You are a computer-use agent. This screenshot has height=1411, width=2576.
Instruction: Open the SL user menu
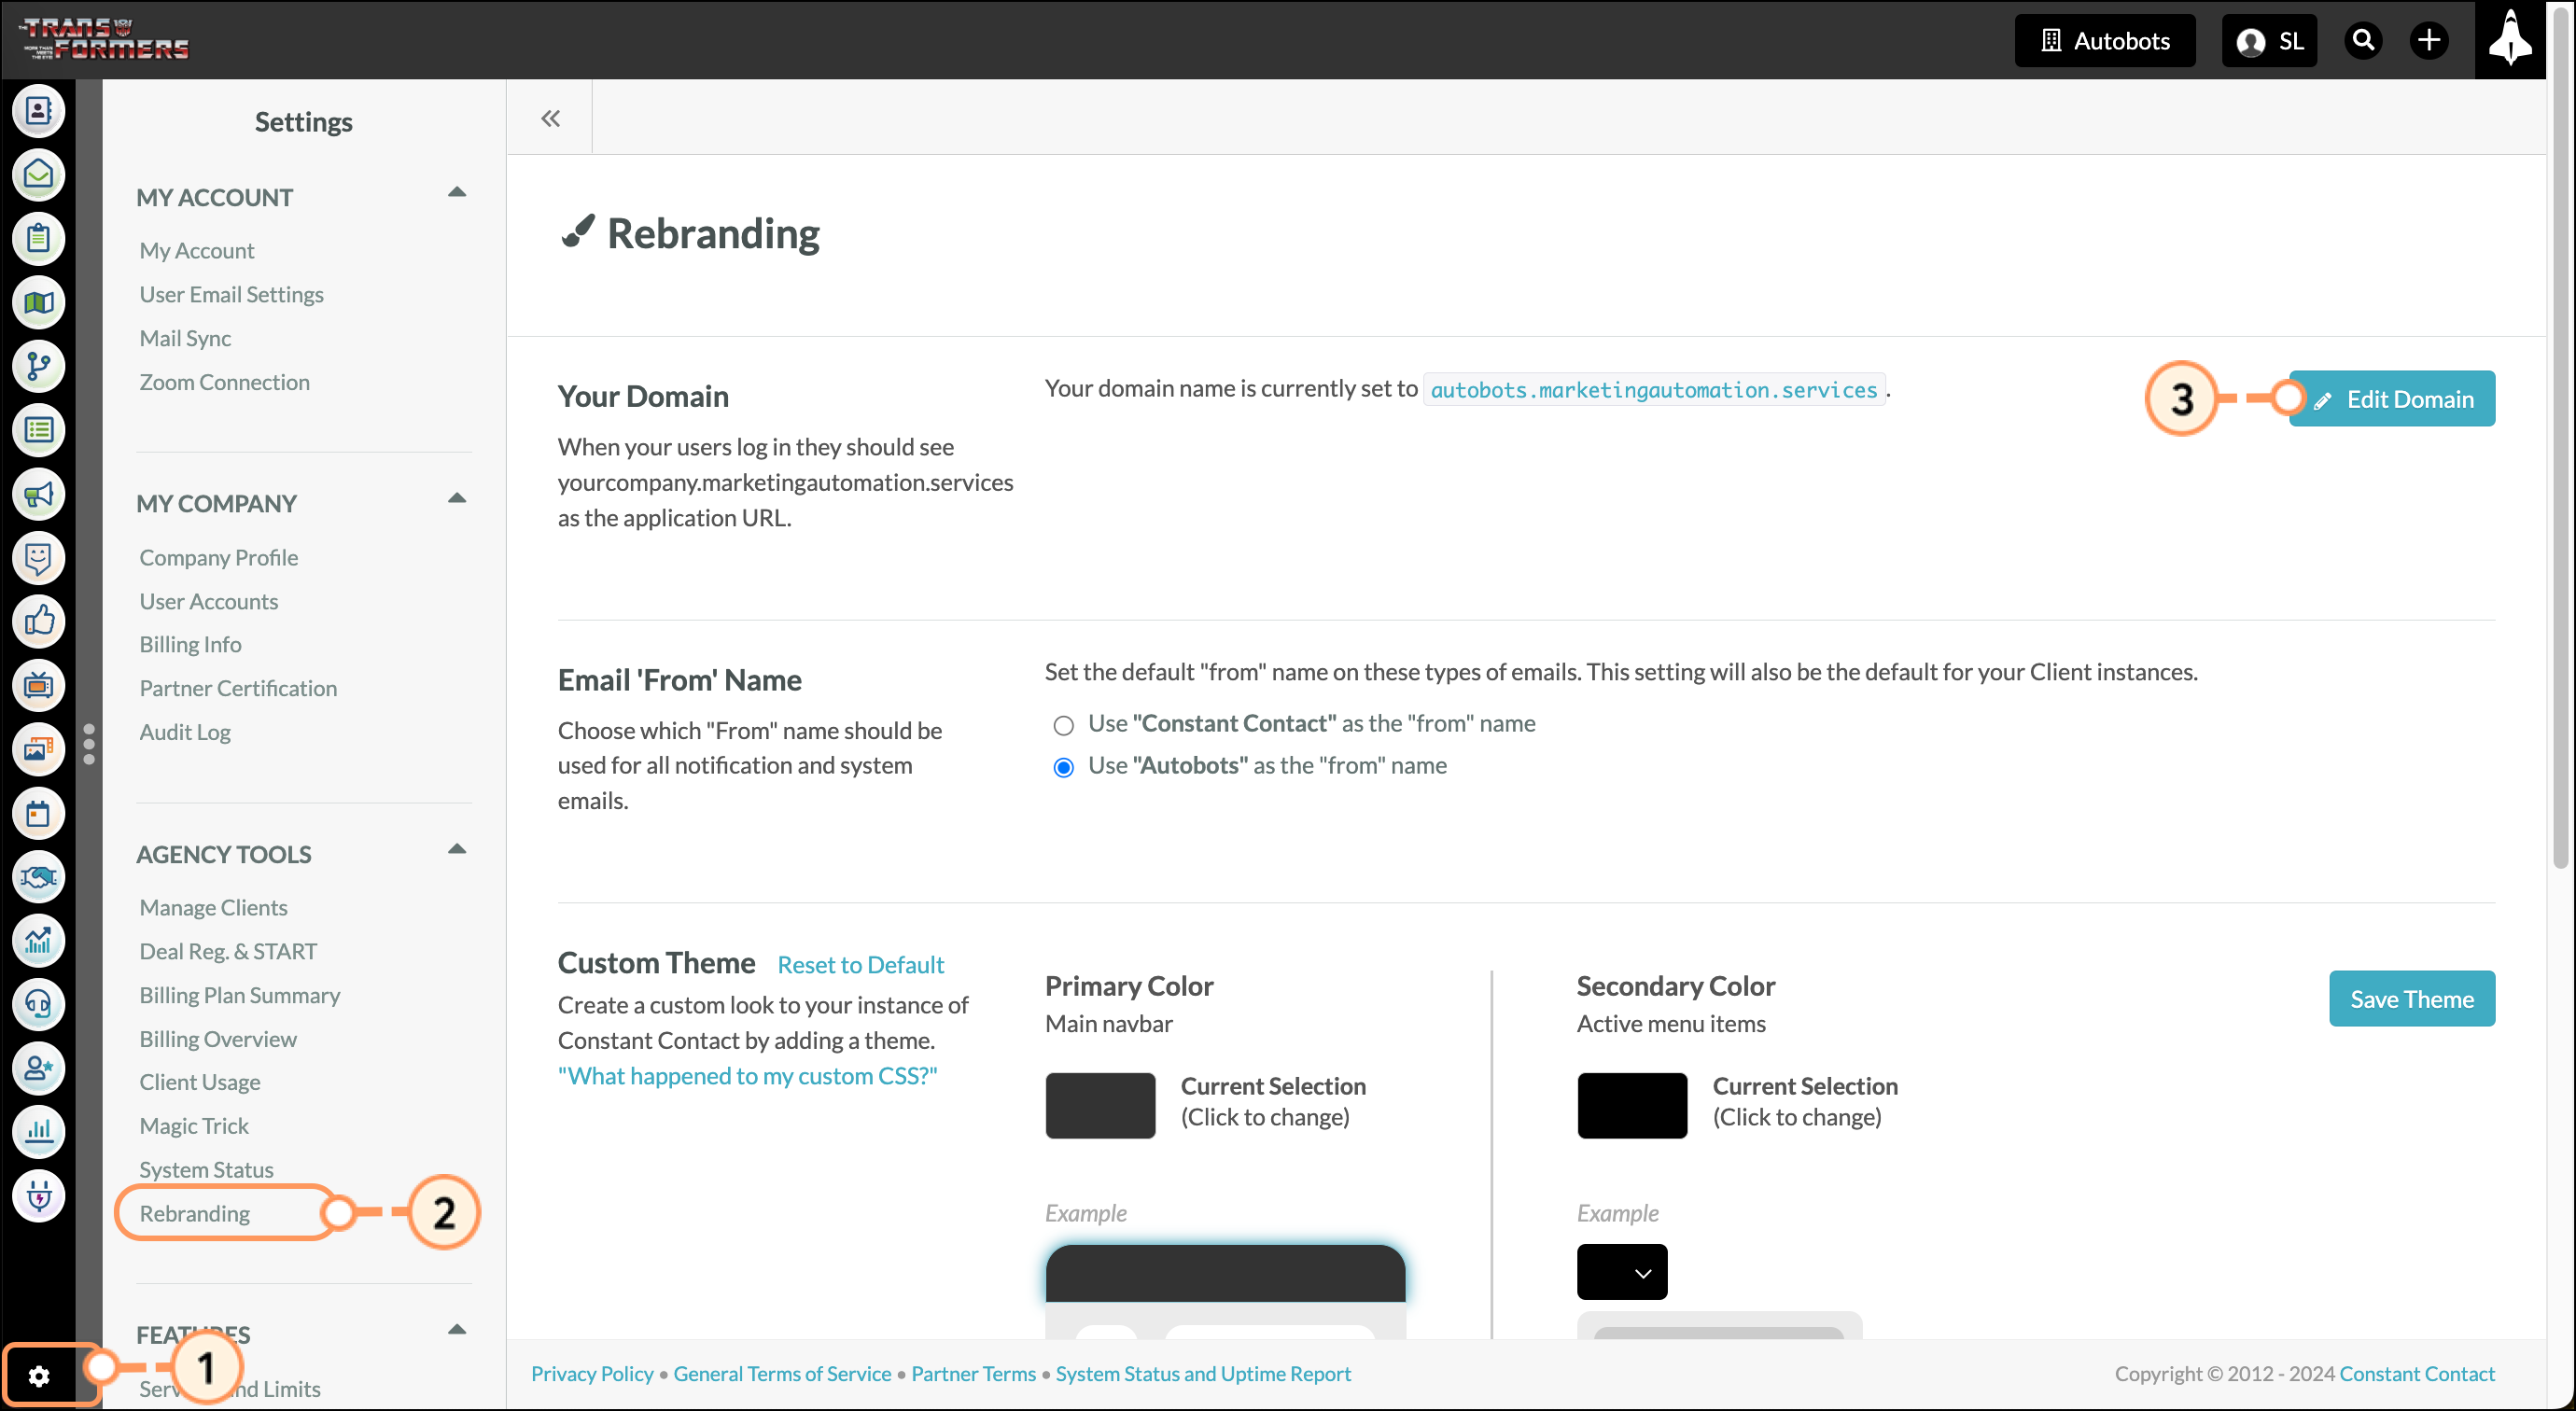(2269, 40)
